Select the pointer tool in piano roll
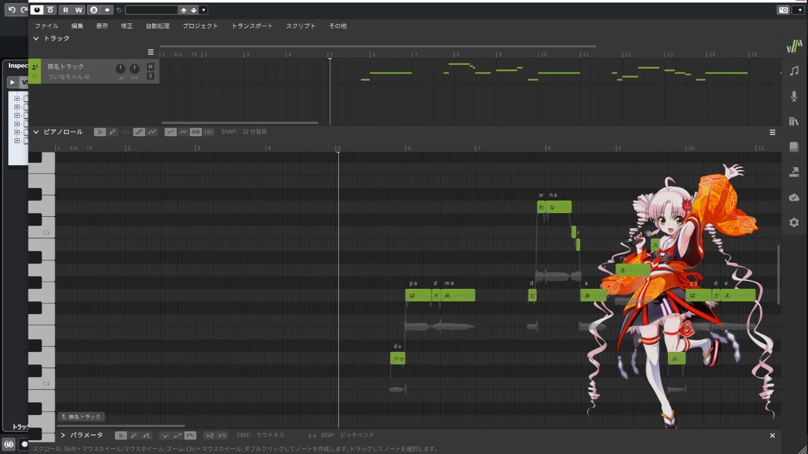Screen dimensions: 808x454 click(100, 132)
